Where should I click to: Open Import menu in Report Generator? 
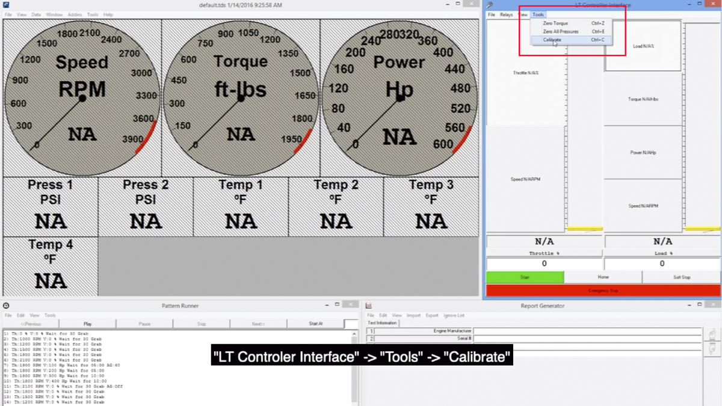[413, 315]
